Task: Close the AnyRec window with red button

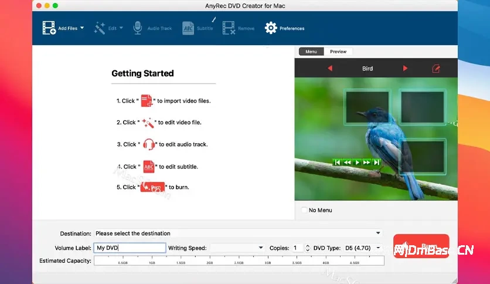Action: (x=39, y=6)
